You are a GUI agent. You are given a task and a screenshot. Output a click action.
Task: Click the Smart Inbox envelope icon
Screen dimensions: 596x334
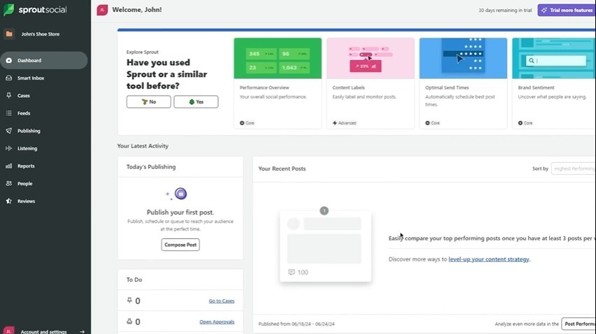tap(8, 78)
